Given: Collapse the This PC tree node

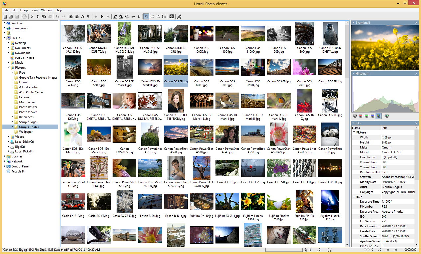Looking at the screenshot, I should coord(4,38).
